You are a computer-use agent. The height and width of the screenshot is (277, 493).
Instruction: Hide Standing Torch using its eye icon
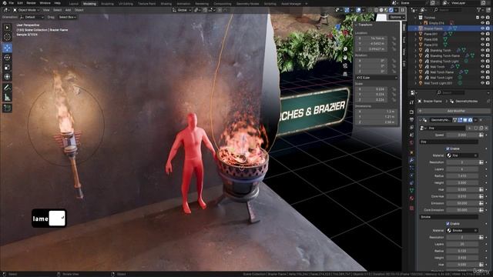click(x=482, y=50)
